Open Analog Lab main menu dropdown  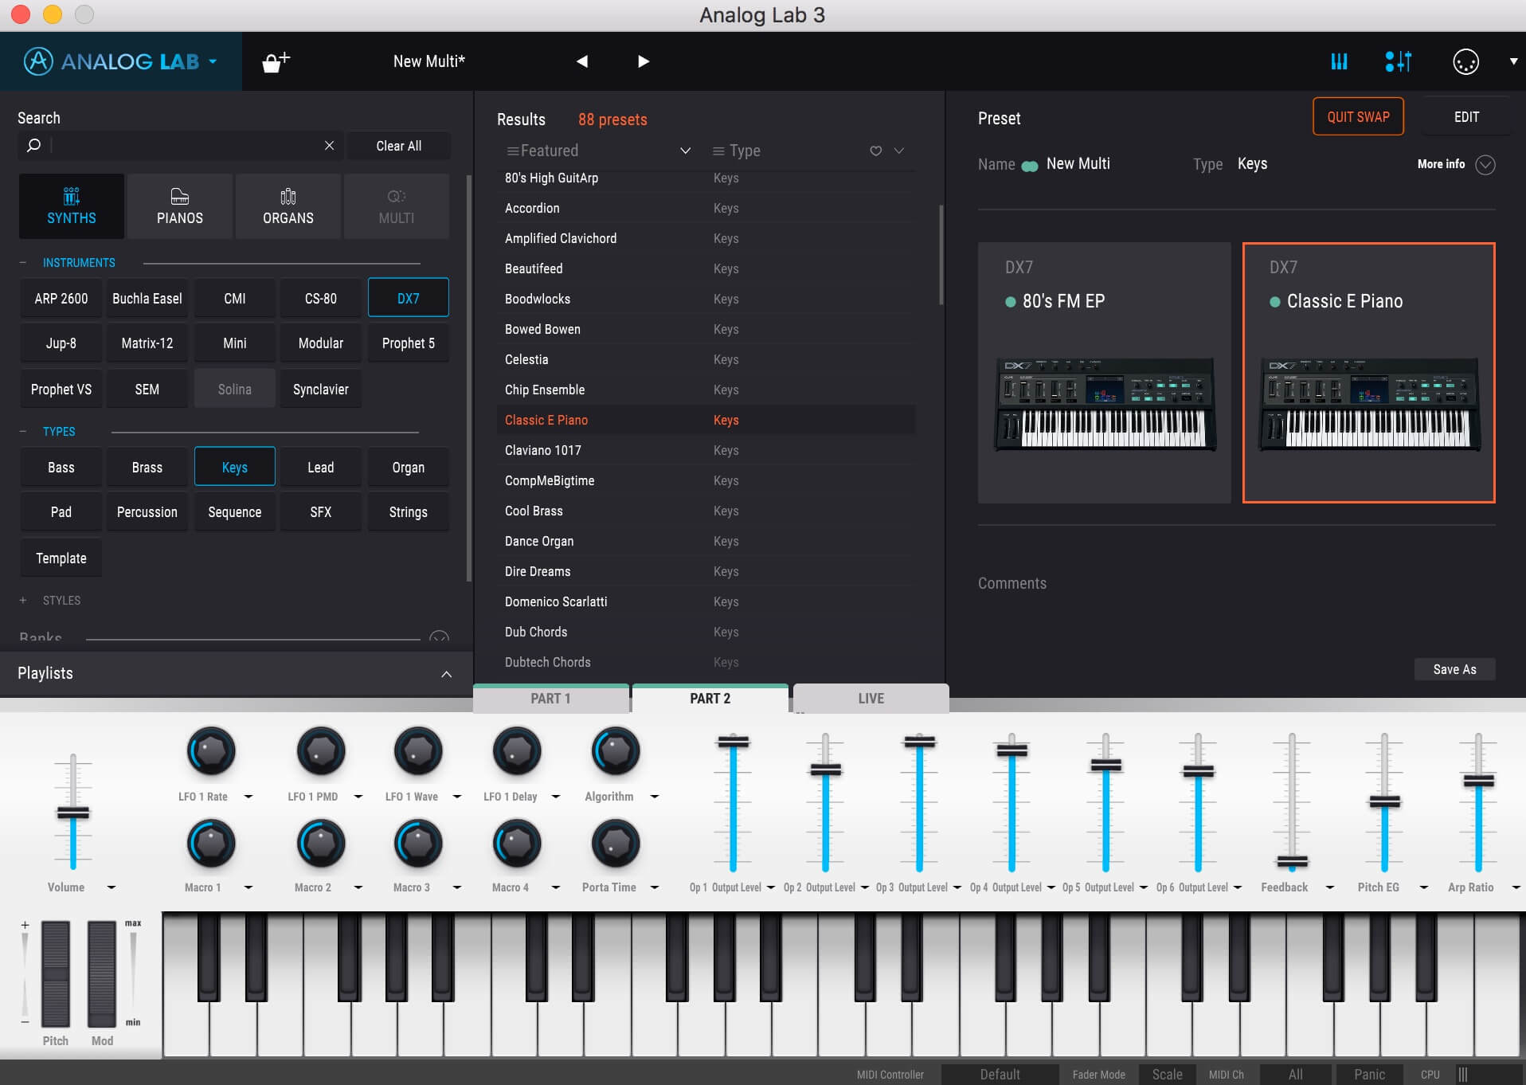click(x=213, y=61)
